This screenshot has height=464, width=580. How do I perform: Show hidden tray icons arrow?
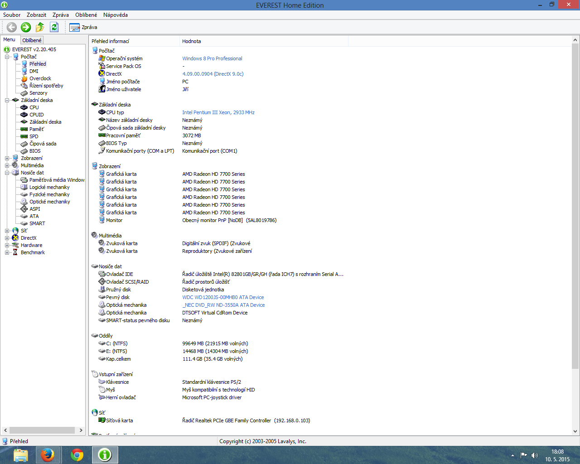512,455
